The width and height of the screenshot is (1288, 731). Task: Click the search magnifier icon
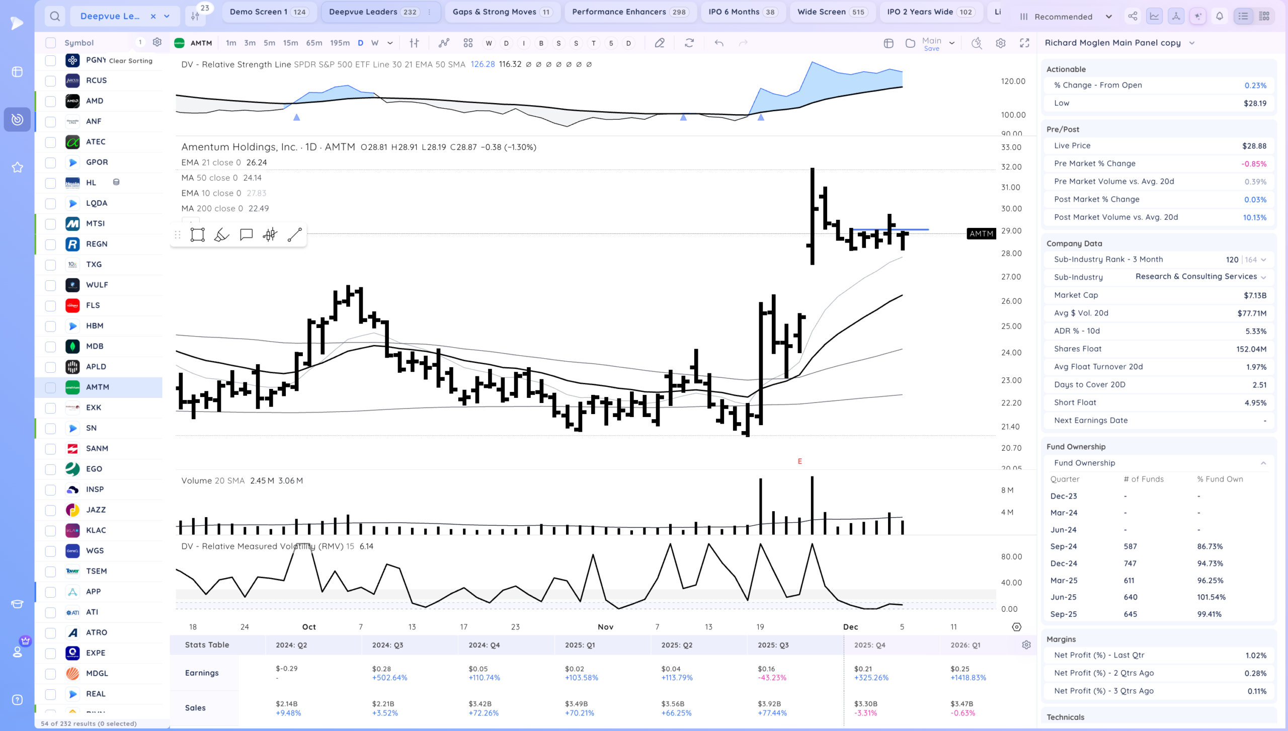click(x=55, y=17)
